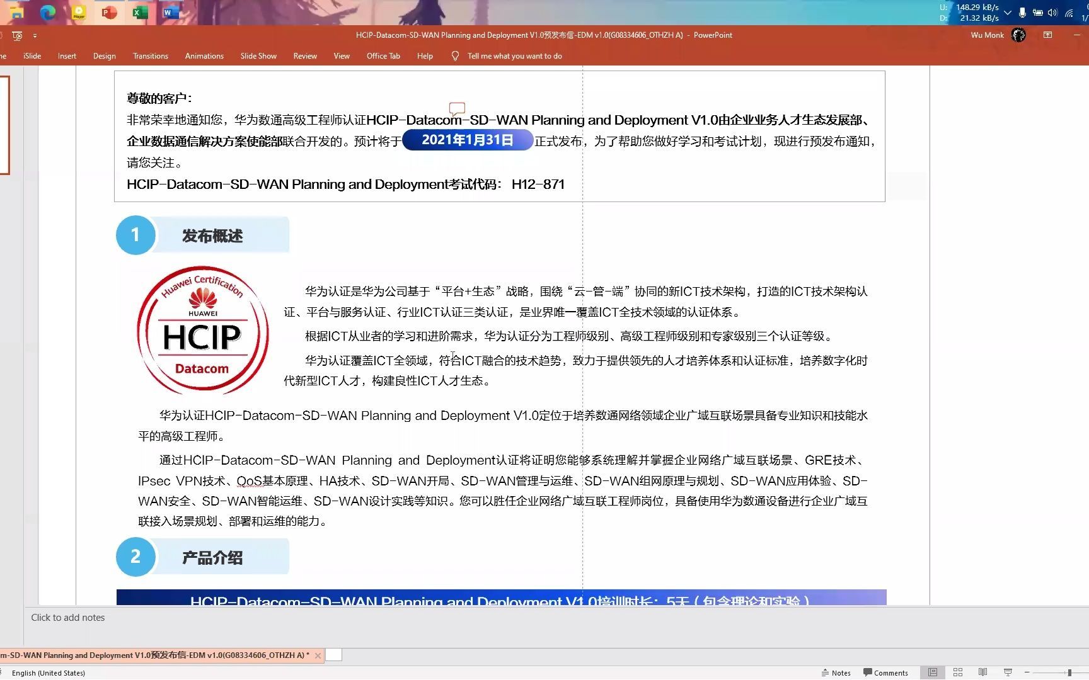The image size is (1089, 680).
Task: Click the blue training duration banner
Action: 501,598
